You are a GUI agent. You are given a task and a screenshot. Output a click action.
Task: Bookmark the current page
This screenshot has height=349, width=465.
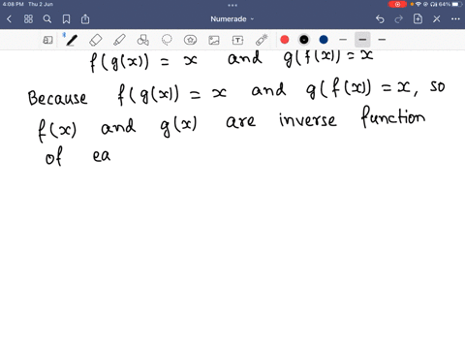coord(66,19)
